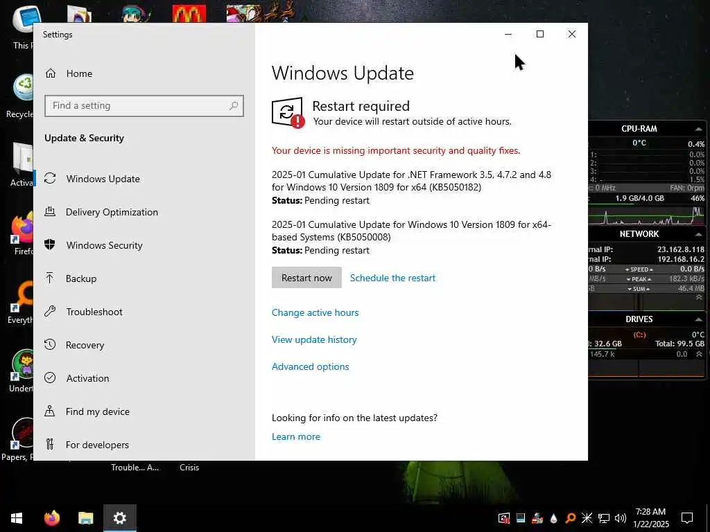Viewport: 710px width, 532px height.
Task: Click the Settings gear taskbar button
Action: 119,518
